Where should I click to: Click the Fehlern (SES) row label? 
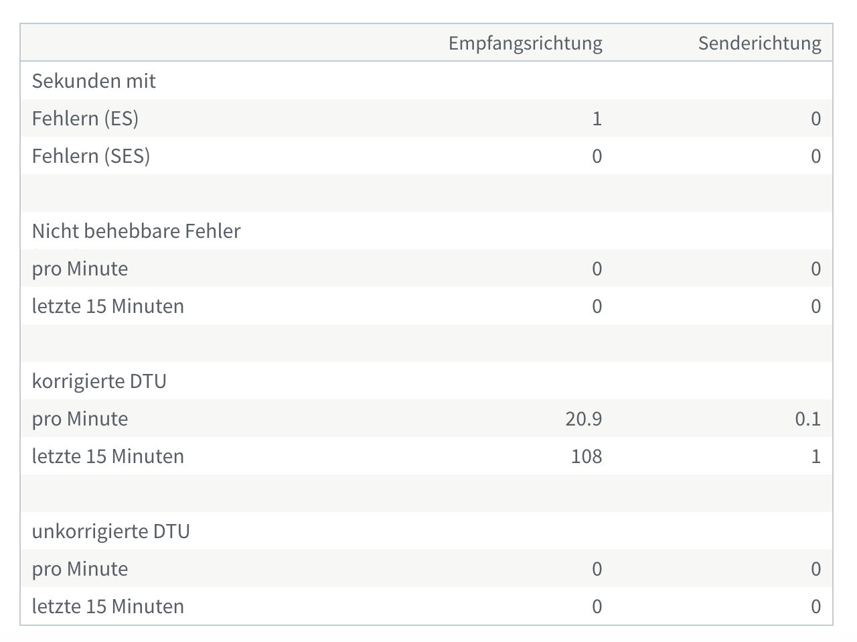(x=91, y=156)
